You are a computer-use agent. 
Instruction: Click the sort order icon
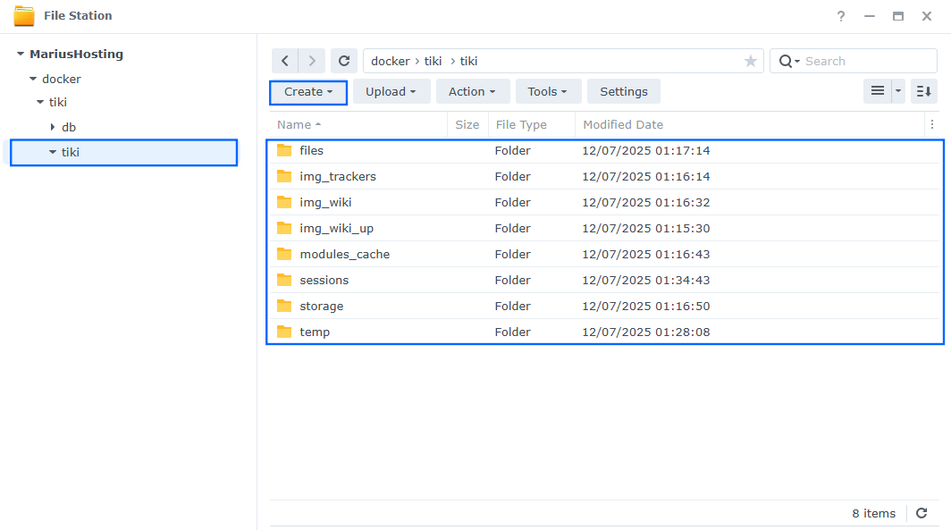[923, 91]
